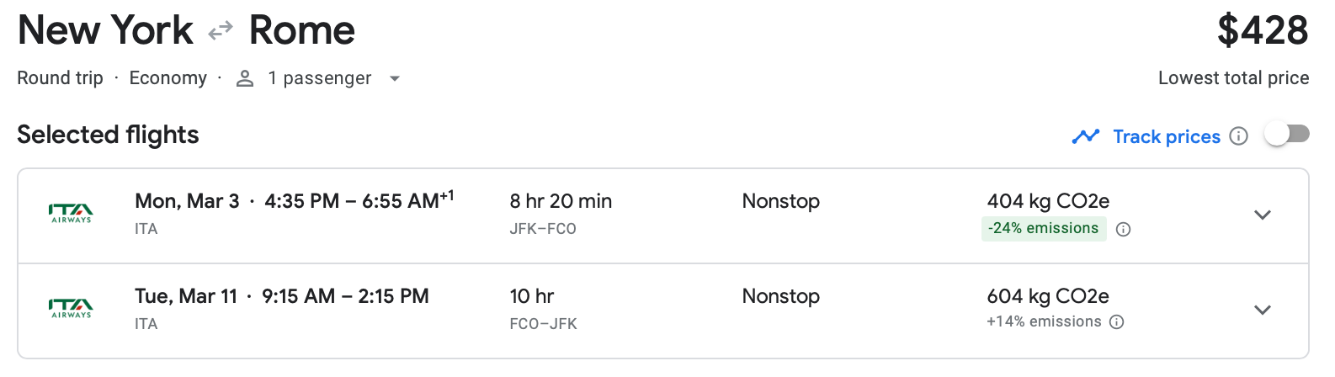Enable the Track prices toggle

click(1287, 135)
